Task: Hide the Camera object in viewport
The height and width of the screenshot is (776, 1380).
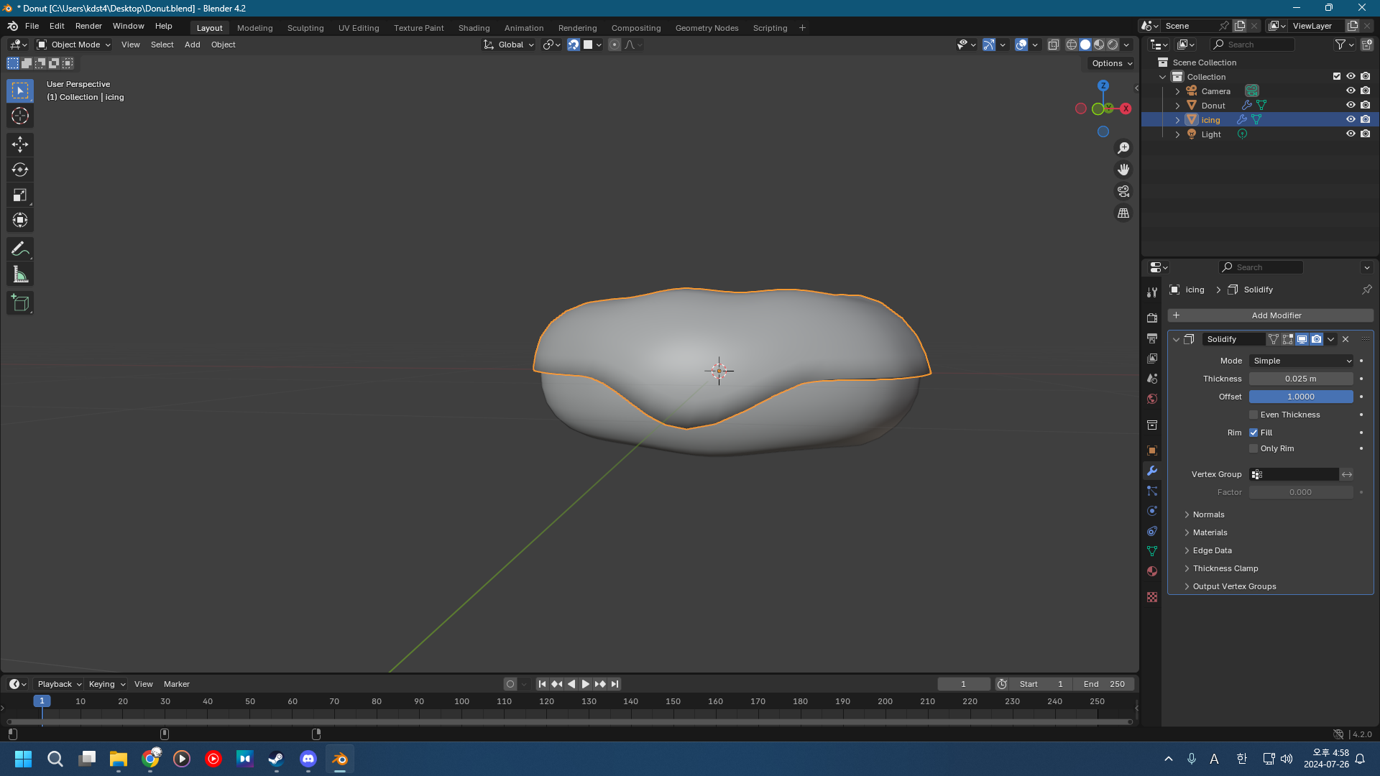Action: 1351,91
